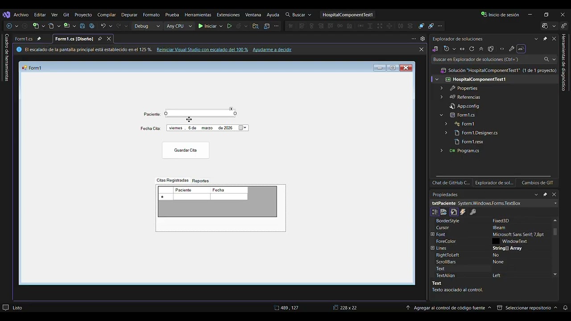Click Solution Explorer Sync with Active Document icon
Viewport: 571px width, 321px height.
tap(462, 49)
